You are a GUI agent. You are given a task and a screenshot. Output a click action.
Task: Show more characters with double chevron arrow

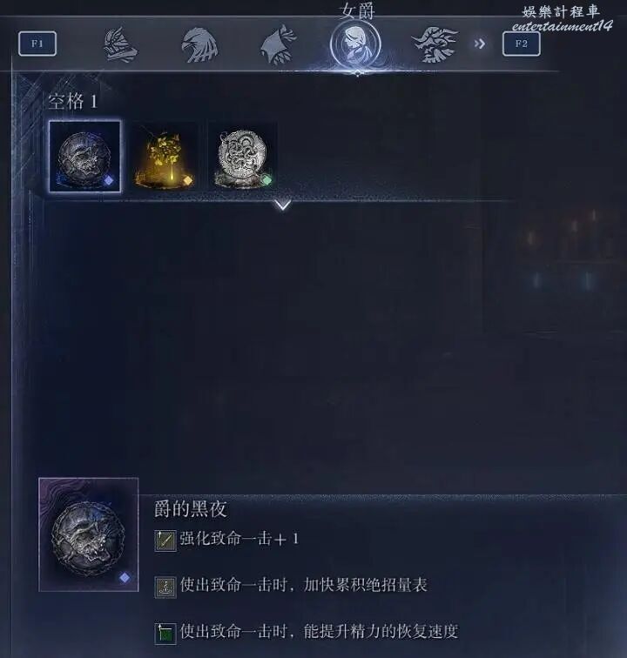pos(479,44)
